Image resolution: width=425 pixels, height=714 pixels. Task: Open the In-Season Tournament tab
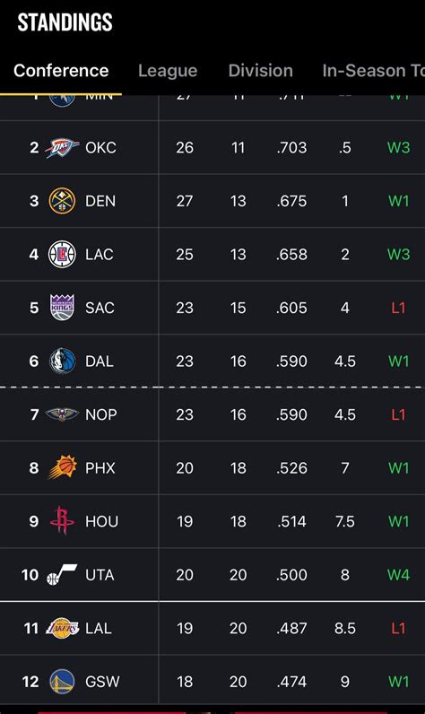click(373, 71)
